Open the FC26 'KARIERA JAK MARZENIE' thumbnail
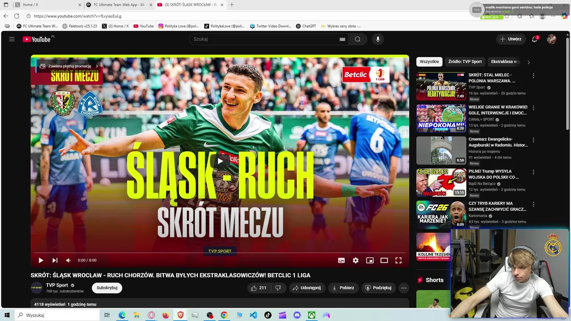This screenshot has height=321, width=571. tap(441, 215)
